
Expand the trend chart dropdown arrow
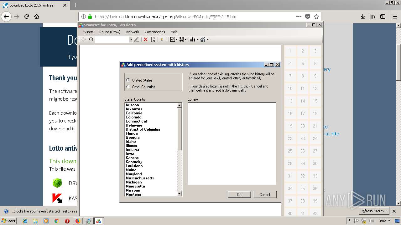click(x=208, y=39)
